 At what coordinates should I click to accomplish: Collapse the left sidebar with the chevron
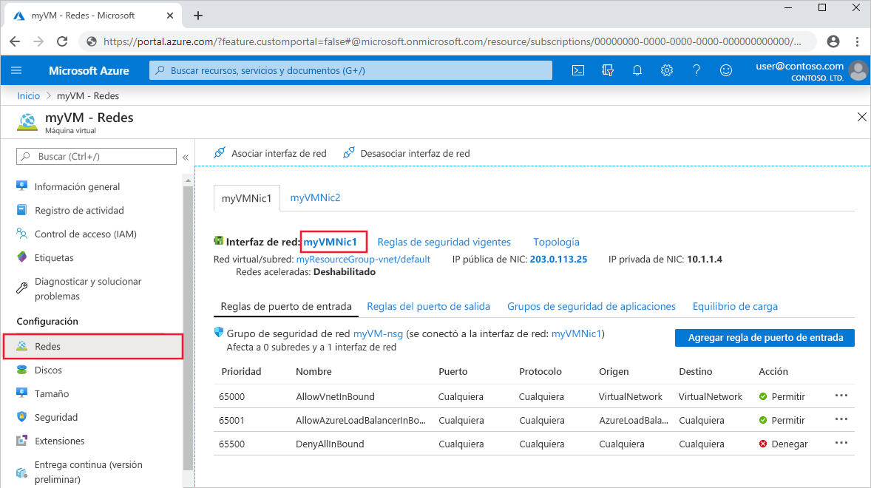click(186, 157)
